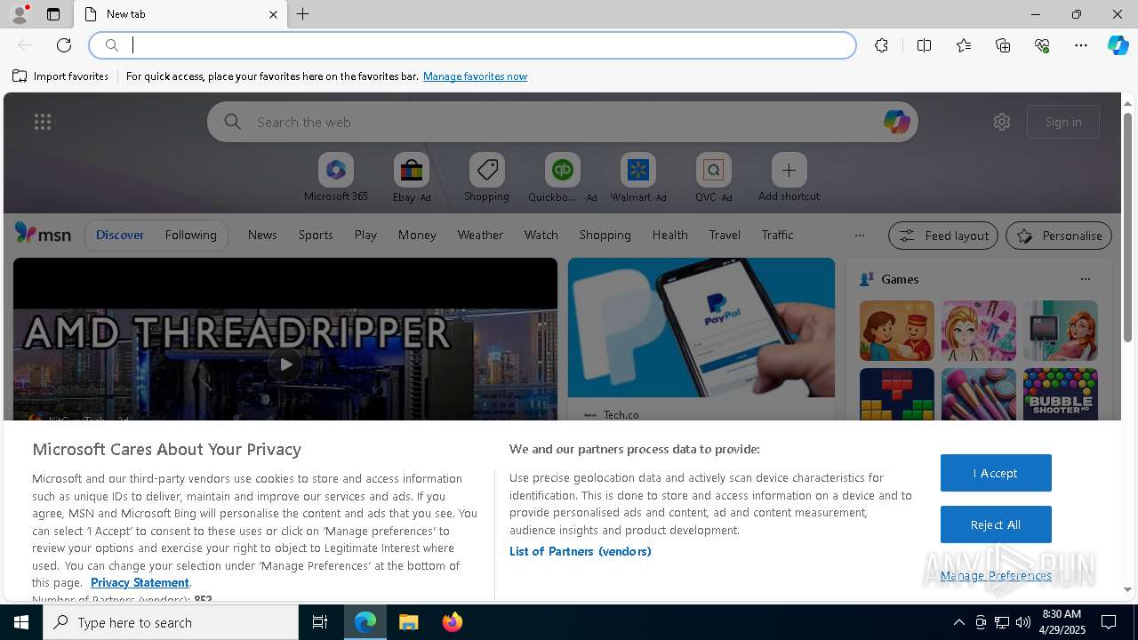Click Import favorites

60,76
